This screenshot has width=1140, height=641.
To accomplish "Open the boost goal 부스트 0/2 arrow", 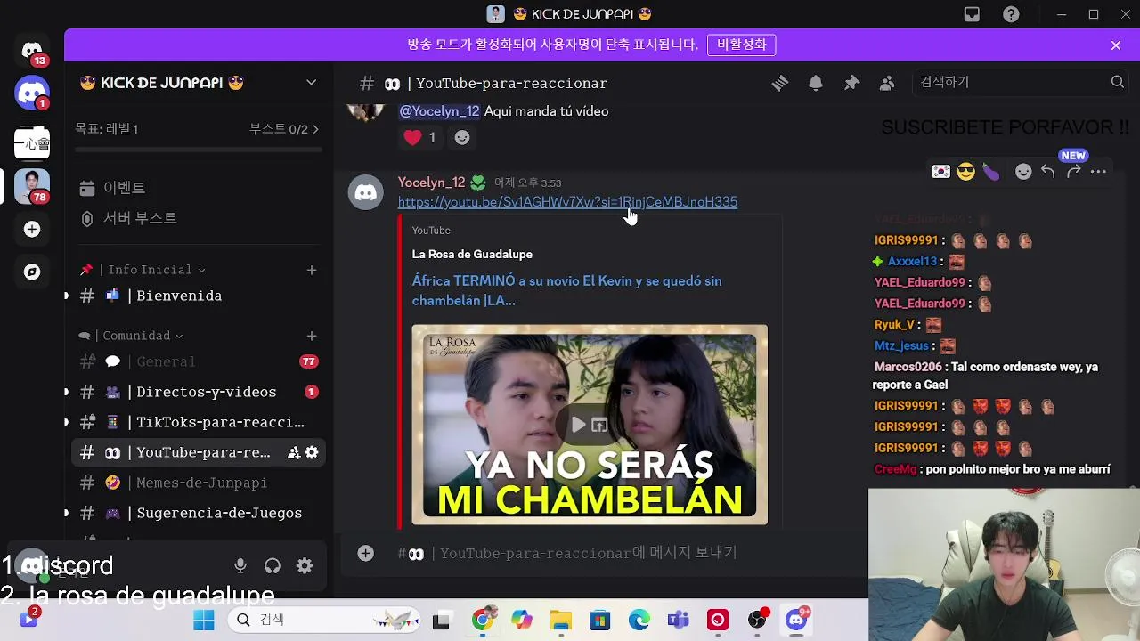I will 284,129.
